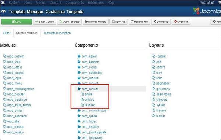221x140 pixels.
Task: Open the Menus menu
Action: pos(41,3)
